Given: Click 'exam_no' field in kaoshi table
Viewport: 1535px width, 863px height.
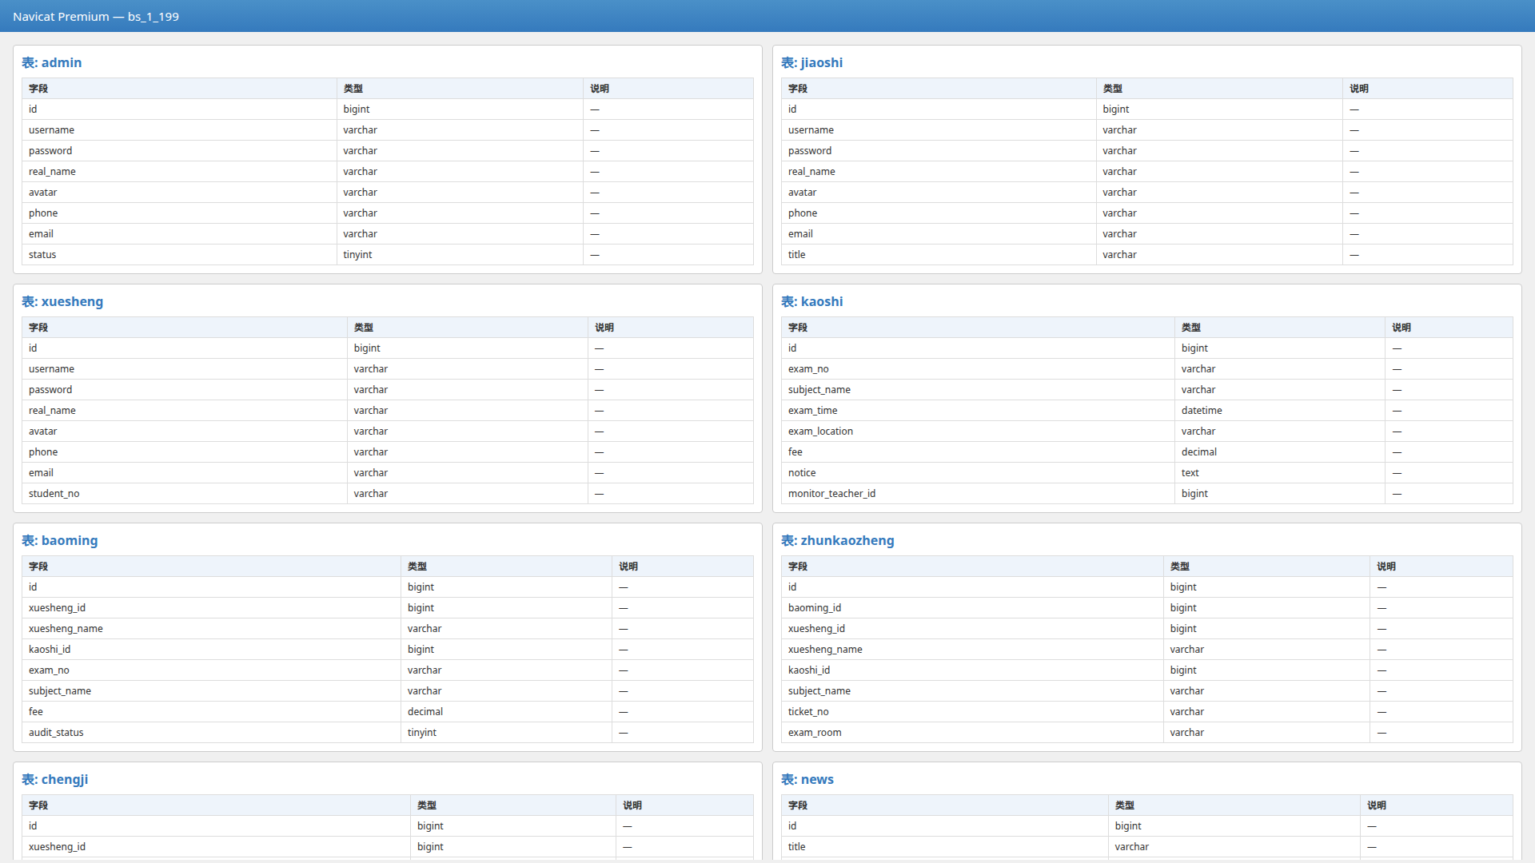Looking at the screenshot, I should (808, 369).
